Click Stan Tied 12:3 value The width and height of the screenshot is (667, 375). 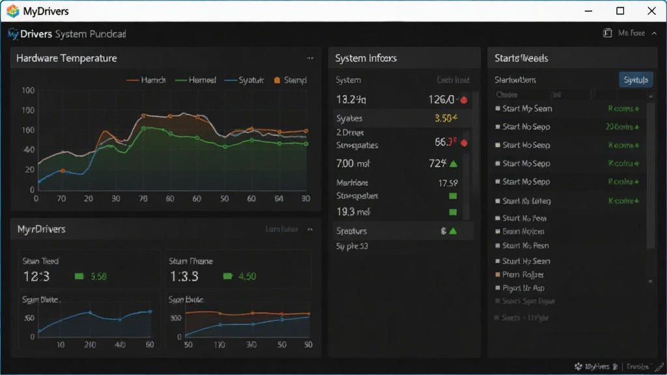coord(36,277)
